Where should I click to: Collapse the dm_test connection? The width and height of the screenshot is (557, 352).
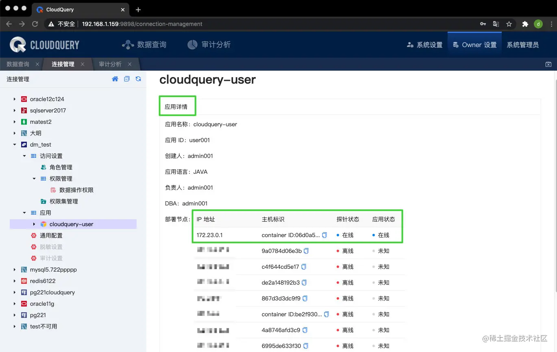[15, 145]
